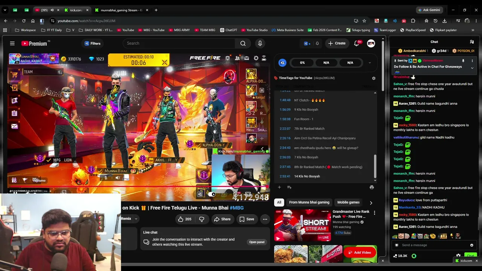This screenshot has height=271, width=482.
Task: Expand the vidIQ stats panel chevron
Action: tap(369, 63)
